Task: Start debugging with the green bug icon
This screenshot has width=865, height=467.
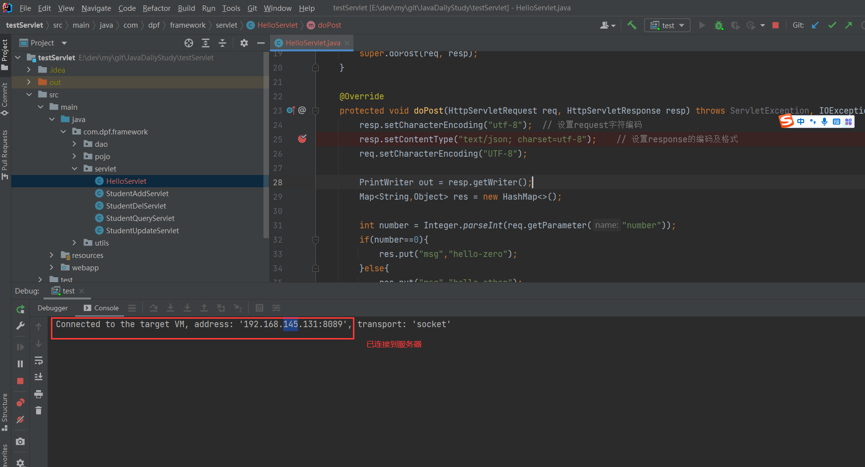Action: (x=719, y=25)
